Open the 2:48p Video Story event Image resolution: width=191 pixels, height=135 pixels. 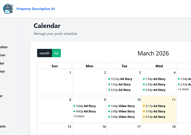tap(122, 111)
